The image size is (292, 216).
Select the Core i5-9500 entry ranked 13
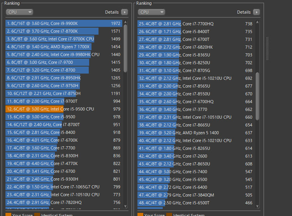pos(64,117)
